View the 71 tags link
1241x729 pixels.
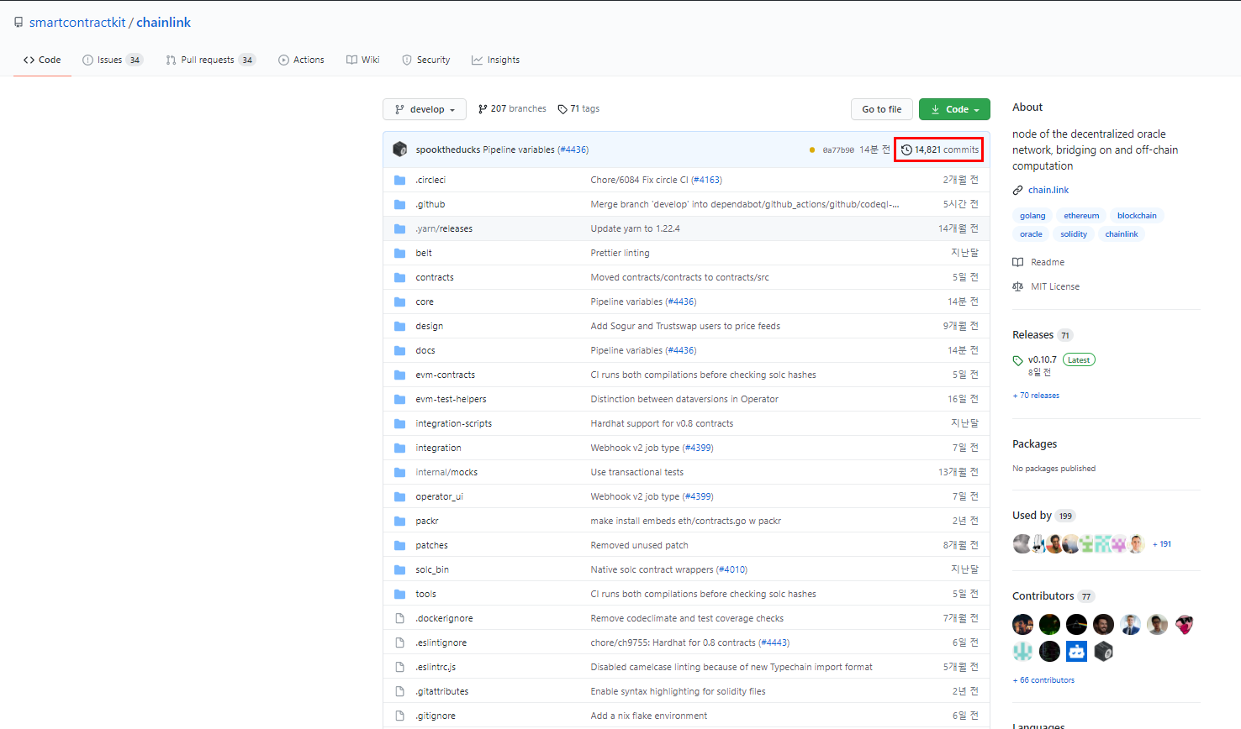(578, 108)
